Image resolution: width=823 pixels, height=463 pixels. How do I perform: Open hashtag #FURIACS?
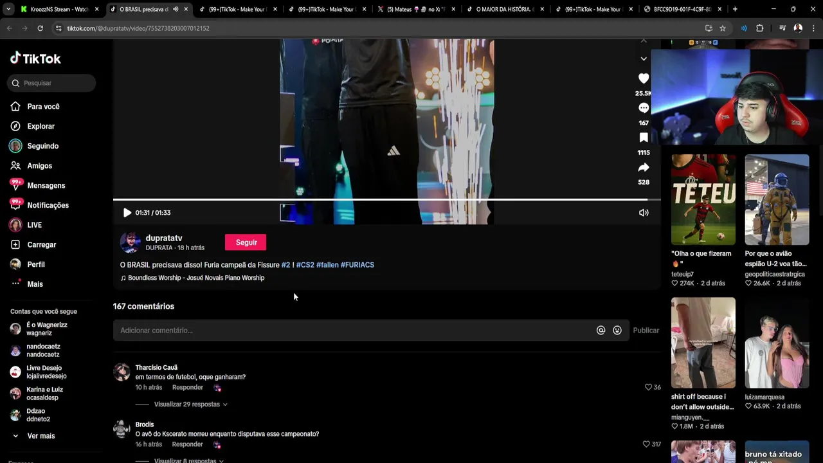357,265
